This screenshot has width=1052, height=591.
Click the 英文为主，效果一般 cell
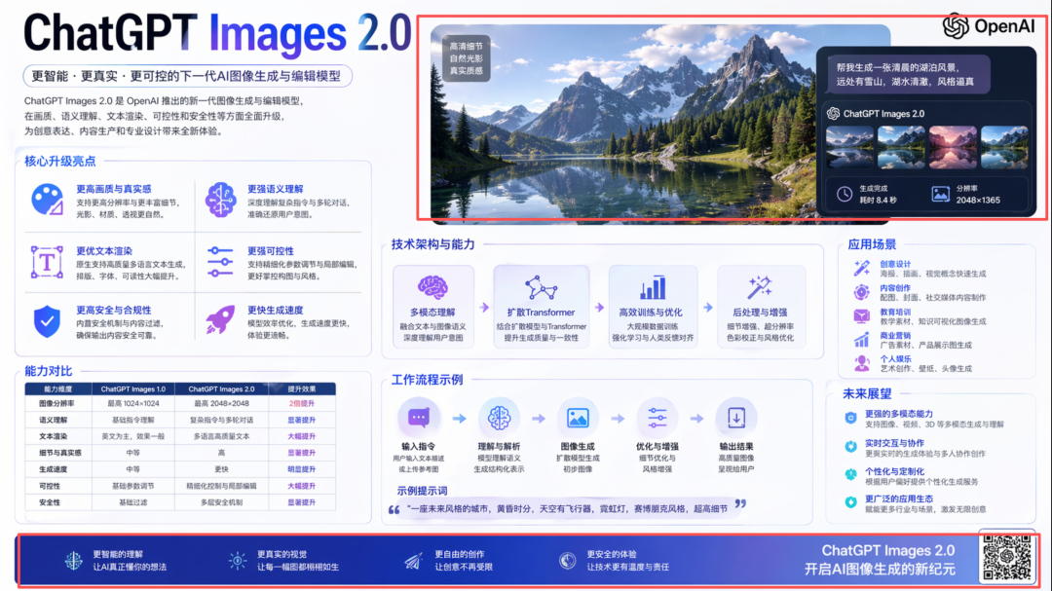(x=132, y=437)
